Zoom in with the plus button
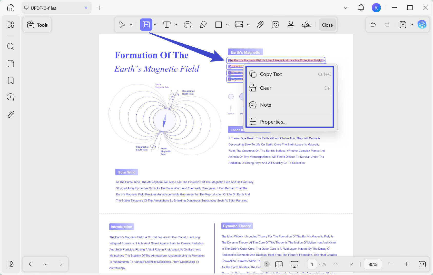 (407, 264)
